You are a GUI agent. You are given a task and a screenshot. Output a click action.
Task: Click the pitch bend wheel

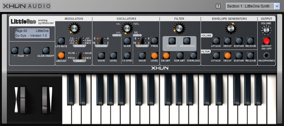pyautogui.click(x=22, y=100)
